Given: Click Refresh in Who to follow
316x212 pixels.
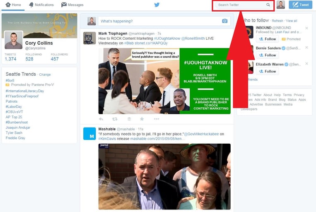Looking at the screenshot, I should click(277, 21).
